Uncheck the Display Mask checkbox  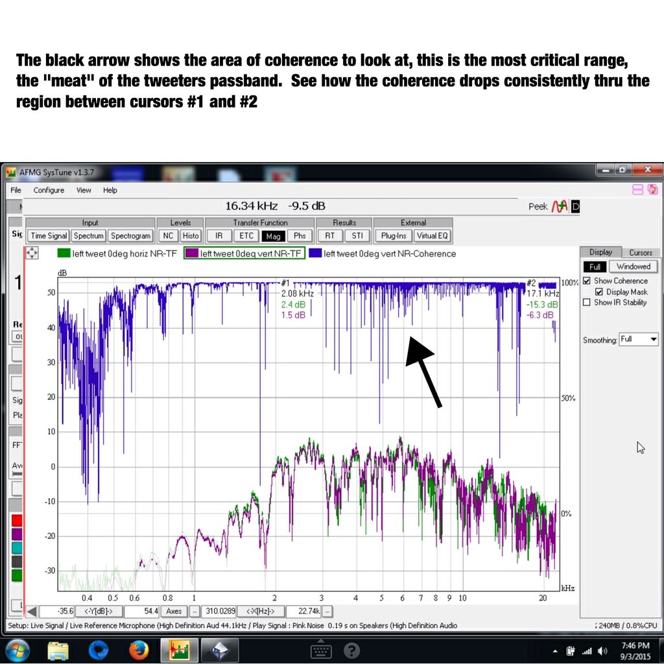click(x=599, y=292)
